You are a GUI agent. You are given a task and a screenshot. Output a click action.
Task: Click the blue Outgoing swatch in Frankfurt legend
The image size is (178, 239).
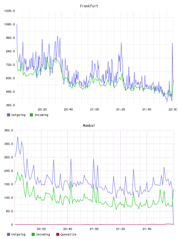point(8,115)
